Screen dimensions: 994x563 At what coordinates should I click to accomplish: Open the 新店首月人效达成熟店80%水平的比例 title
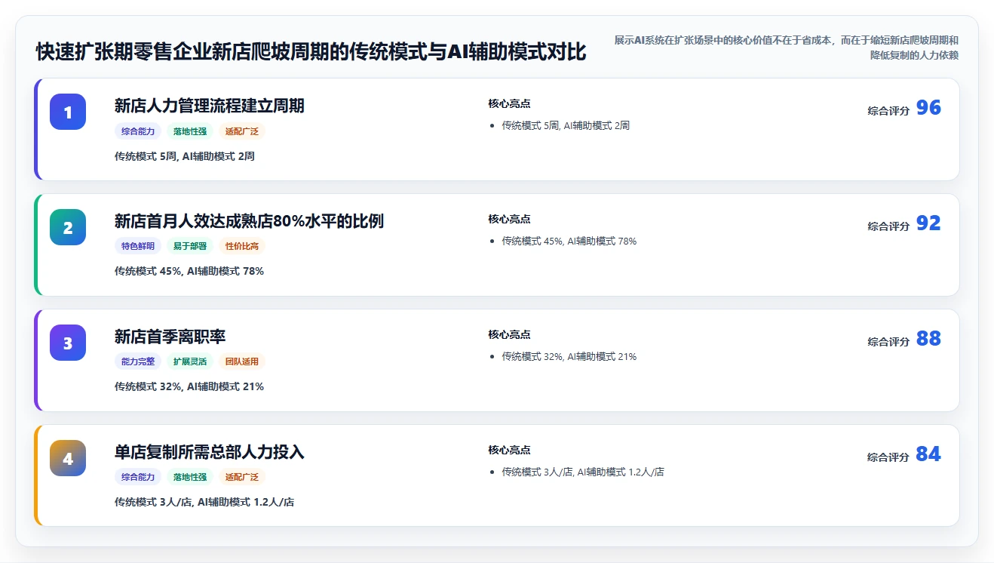click(x=249, y=221)
